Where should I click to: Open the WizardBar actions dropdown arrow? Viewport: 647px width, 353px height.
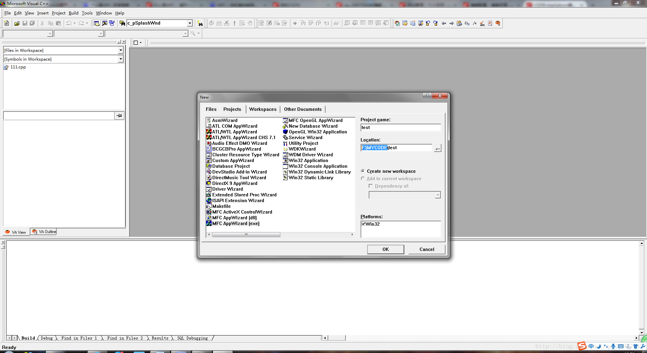coord(198,33)
